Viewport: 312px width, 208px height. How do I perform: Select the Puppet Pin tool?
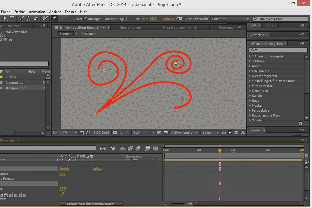(54, 18)
